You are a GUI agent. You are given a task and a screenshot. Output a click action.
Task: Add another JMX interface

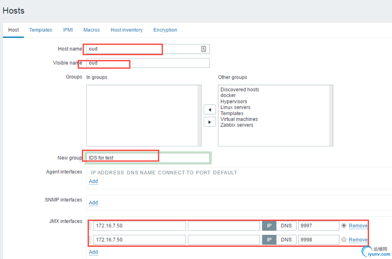pos(93,252)
